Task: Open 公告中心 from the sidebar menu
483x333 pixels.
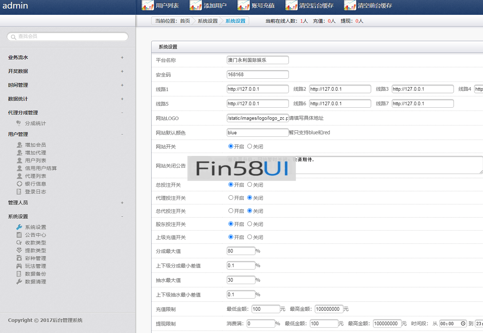Action: point(36,235)
